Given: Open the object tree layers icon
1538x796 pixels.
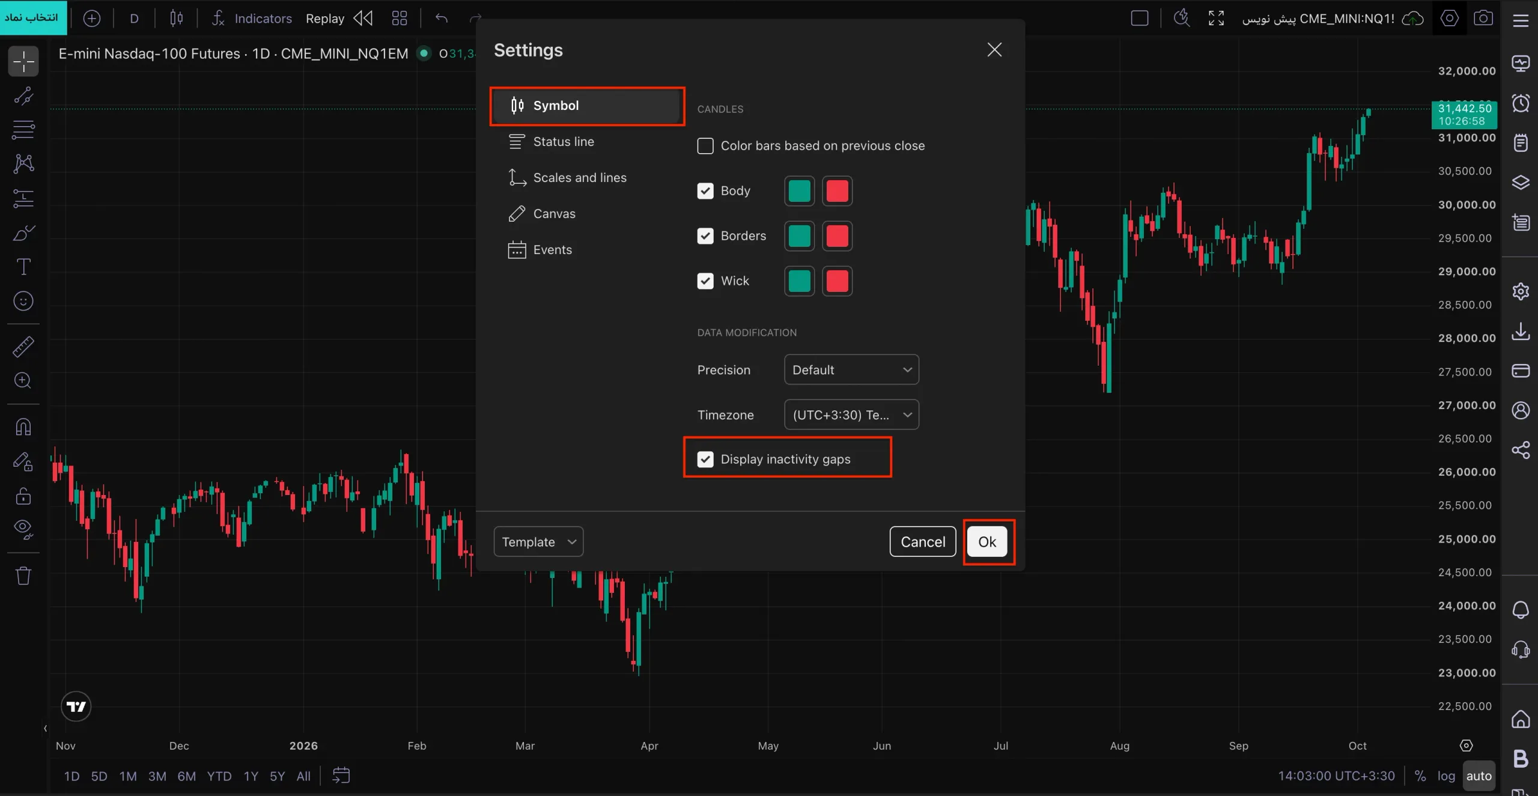Looking at the screenshot, I should 1521,183.
